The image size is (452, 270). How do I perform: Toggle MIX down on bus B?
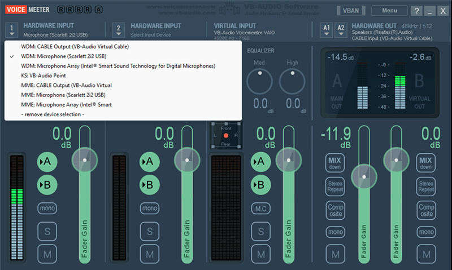(x=426, y=163)
